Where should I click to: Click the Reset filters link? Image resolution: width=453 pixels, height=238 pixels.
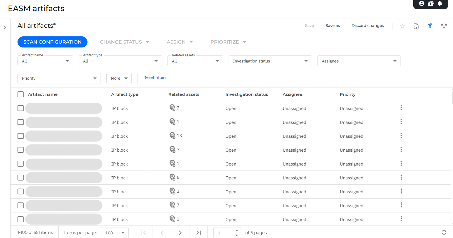(155, 77)
